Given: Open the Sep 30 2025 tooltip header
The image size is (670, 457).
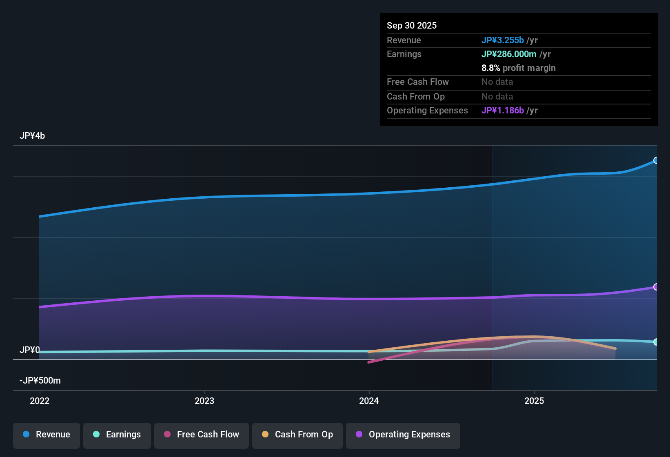Looking at the screenshot, I should [412, 25].
